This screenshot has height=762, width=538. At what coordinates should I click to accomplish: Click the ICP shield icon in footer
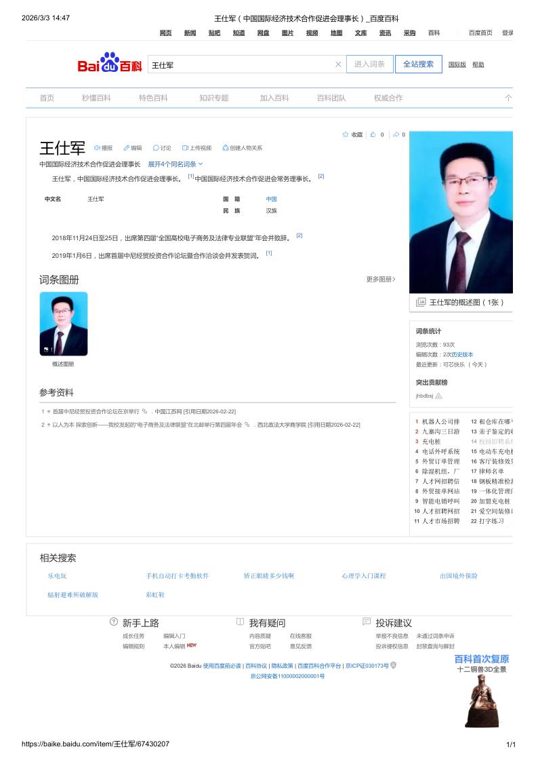pyautogui.click(x=394, y=665)
